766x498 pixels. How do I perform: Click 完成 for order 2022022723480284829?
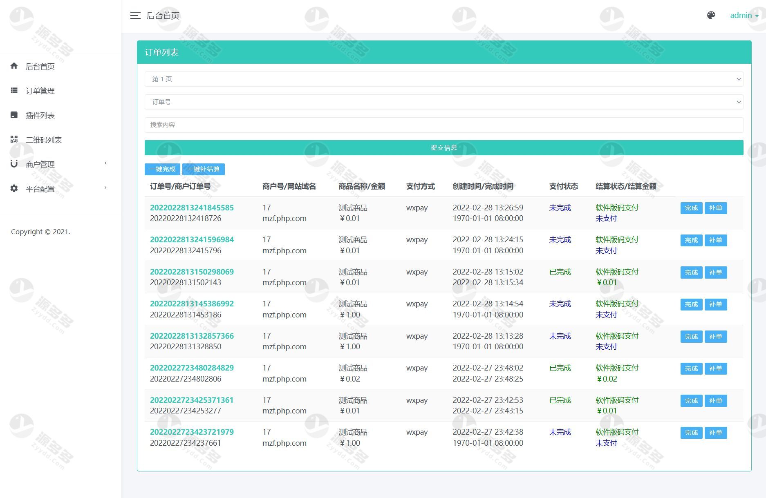click(x=691, y=368)
